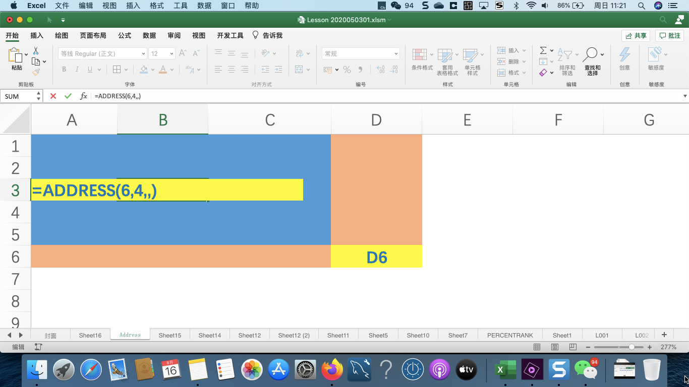Open the 数据 menu in menu bar
Screen dimensions: 689x387
(204, 6)
